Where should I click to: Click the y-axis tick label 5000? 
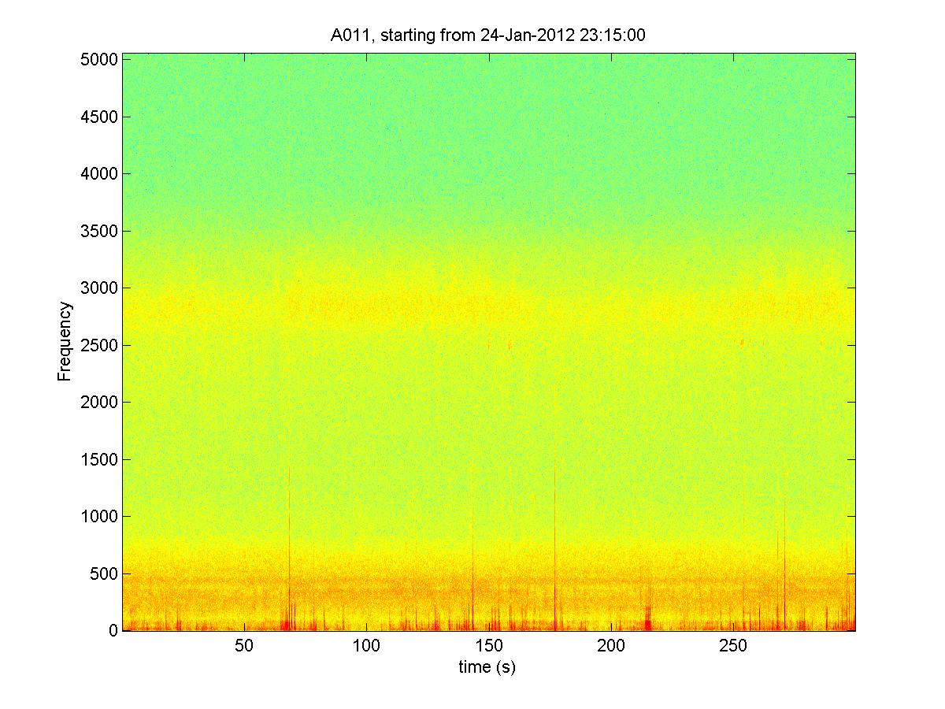click(x=99, y=60)
